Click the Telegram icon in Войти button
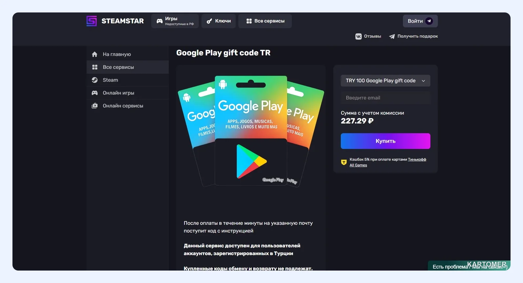Image resolution: width=523 pixels, height=283 pixels. click(x=429, y=21)
